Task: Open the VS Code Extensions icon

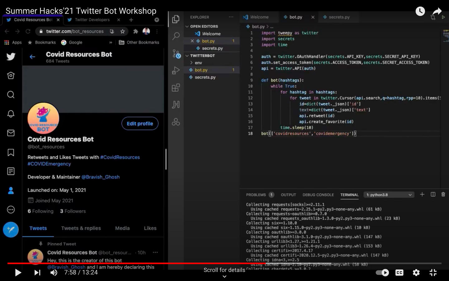Action: click(176, 88)
